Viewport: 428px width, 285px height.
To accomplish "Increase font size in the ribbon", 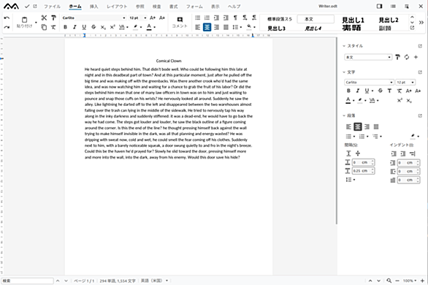I will pyautogui.click(x=153, y=18).
